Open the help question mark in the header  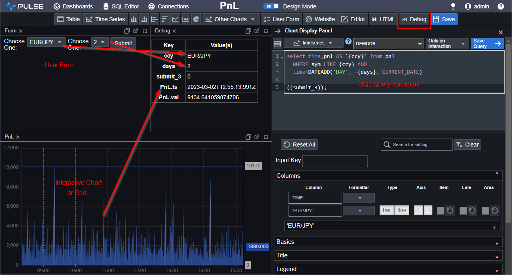501,6
